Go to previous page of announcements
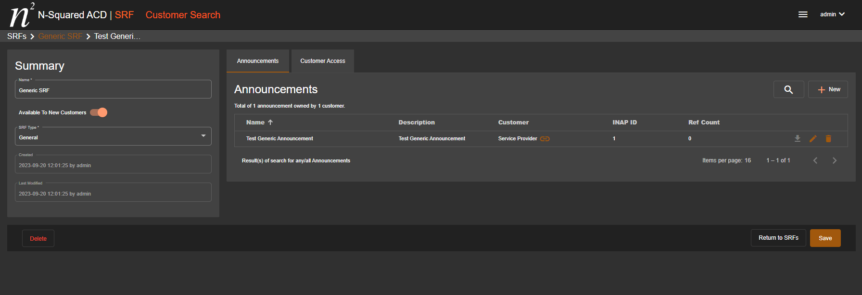The height and width of the screenshot is (295, 862). [x=815, y=160]
